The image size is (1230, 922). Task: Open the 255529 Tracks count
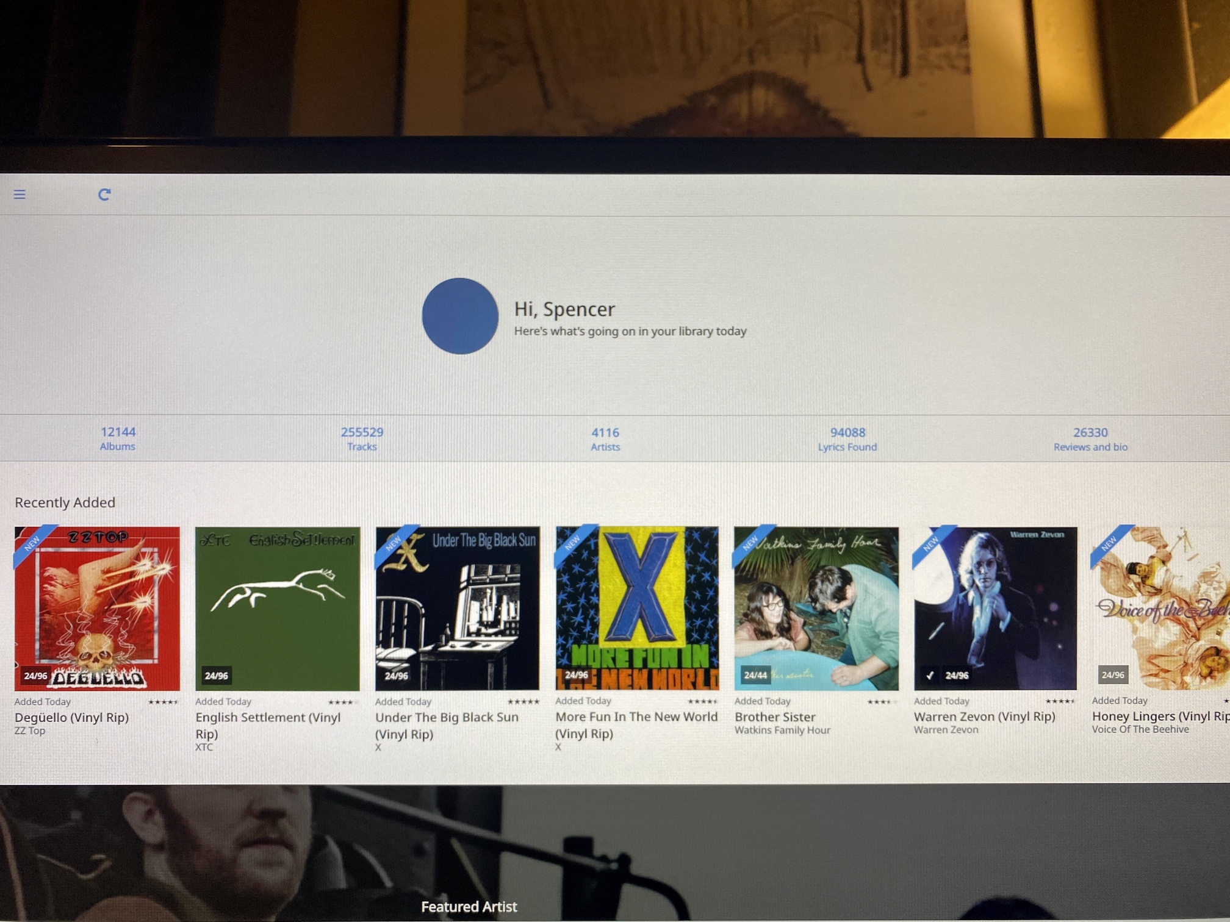[362, 439]
